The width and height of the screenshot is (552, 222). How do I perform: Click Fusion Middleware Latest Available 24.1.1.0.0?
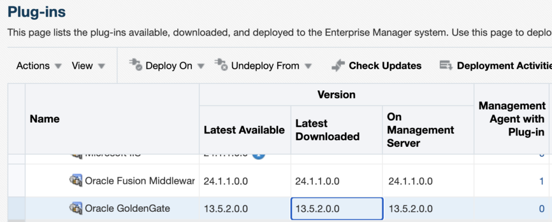click(226, 182)
